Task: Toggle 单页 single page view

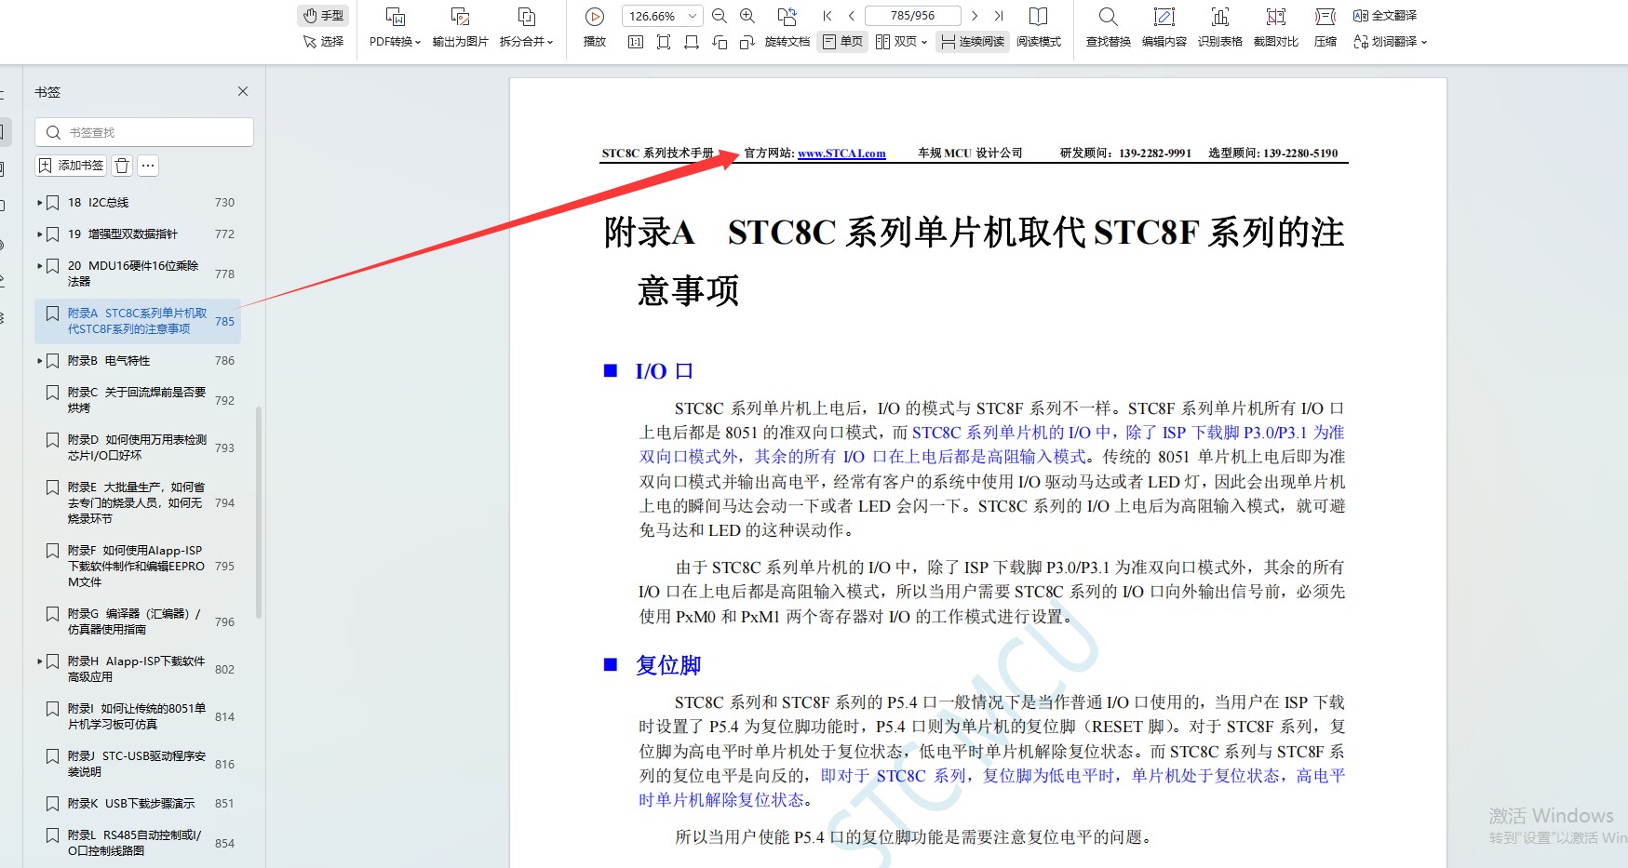Action: [842, 42]
